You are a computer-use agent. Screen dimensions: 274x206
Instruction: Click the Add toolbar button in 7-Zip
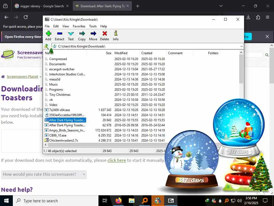pyautogui.click(x=48, y=36)
